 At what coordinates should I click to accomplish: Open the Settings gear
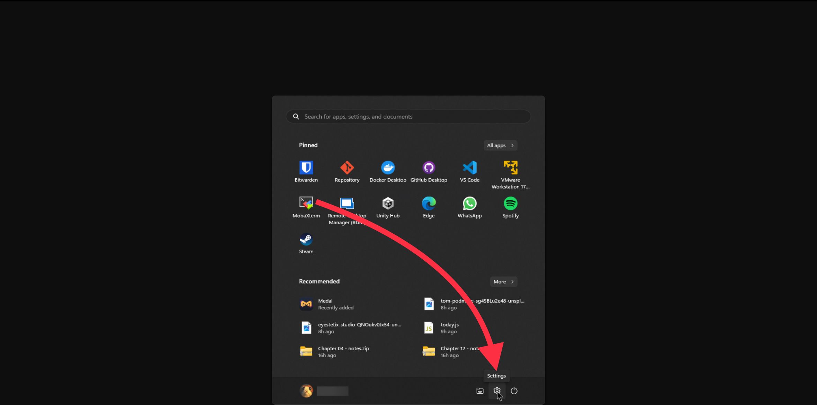click(497, 391)
